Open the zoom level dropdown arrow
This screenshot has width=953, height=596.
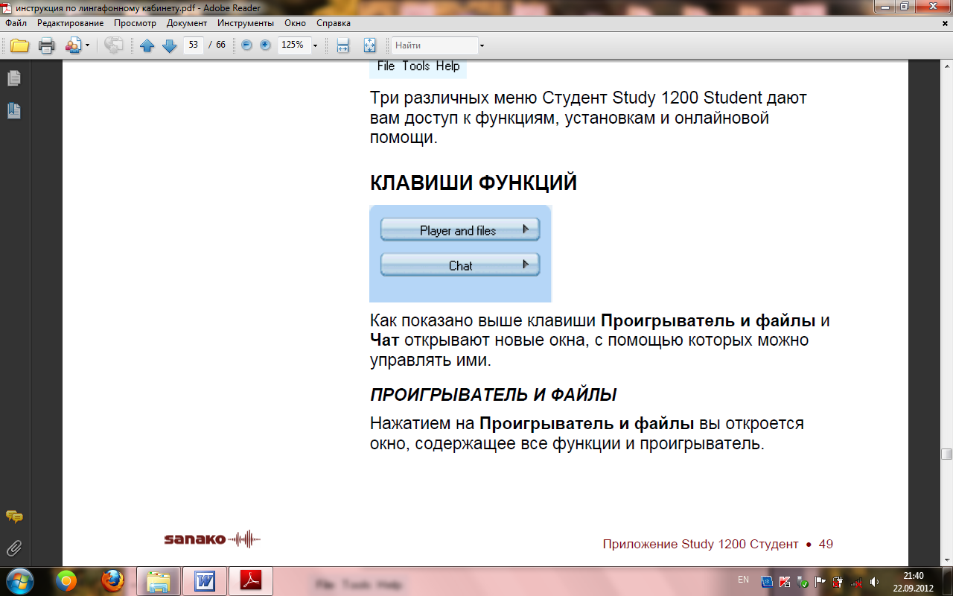point(315,46)
